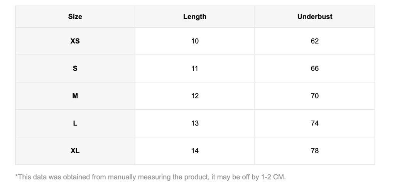The width and height of the screenshot is (395, 186).
Task: Click the underbust value 74 cell
Action: click(315, 123)
